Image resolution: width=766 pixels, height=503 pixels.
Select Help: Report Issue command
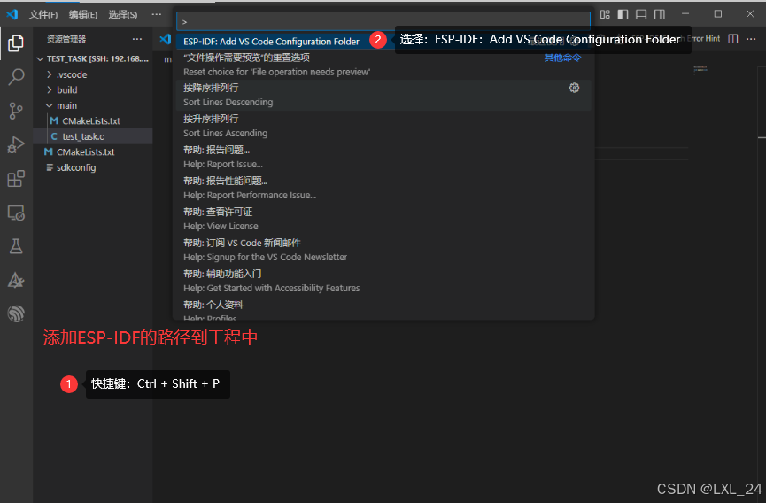(x=383, y=157)
